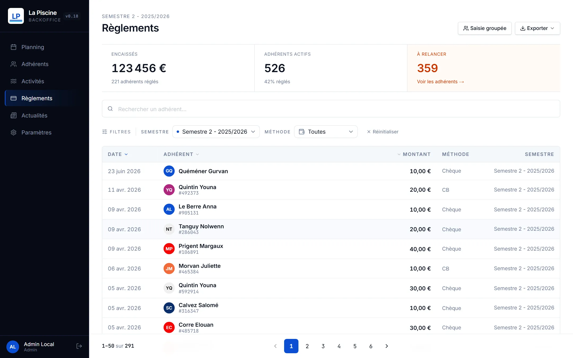Viewport: 573px width, 358px height.
Task: Click the 11 avr. 2026 date
Action: pyautogui.click(x=124, y=190)
